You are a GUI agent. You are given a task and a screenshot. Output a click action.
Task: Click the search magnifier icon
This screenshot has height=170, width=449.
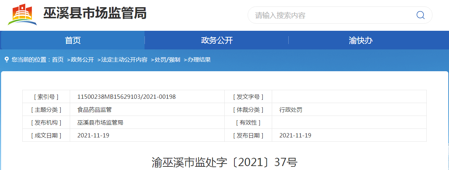point(420,15)
